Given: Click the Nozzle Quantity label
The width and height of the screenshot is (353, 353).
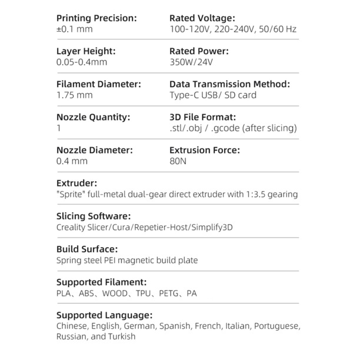Looking at the screenshot, I should [93, 117].
